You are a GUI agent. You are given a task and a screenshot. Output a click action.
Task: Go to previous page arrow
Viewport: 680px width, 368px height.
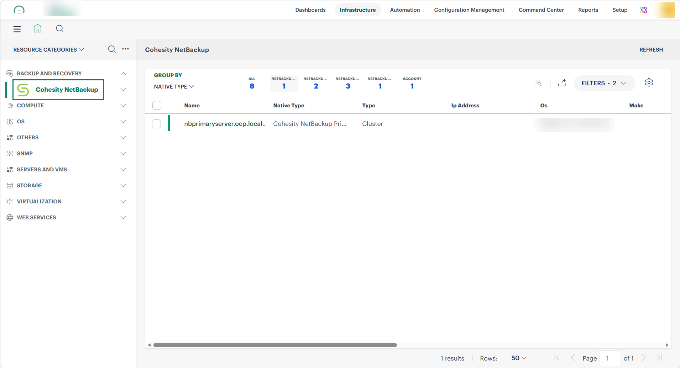[573, 358]
